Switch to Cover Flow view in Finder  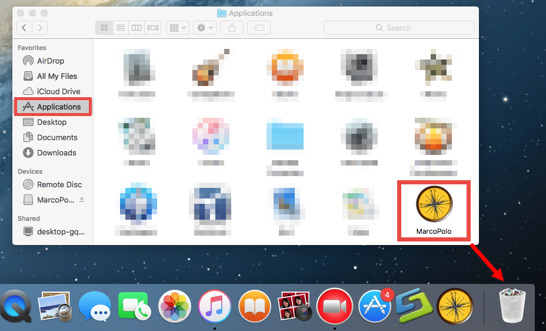point(153,28)
